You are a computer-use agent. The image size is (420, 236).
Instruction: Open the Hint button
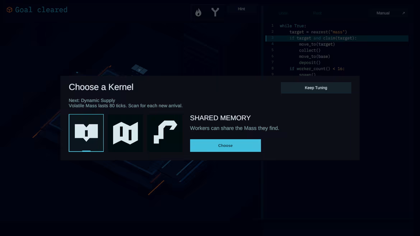[241, 9]
